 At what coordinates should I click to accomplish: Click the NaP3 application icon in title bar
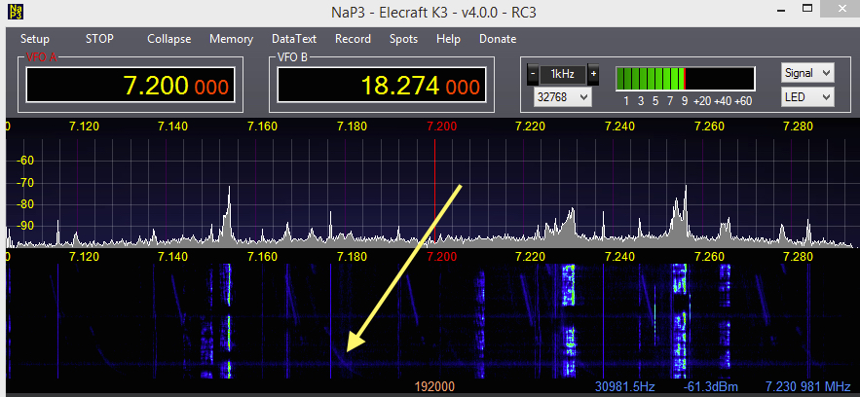pyautogui.click(x=13, y=12)
